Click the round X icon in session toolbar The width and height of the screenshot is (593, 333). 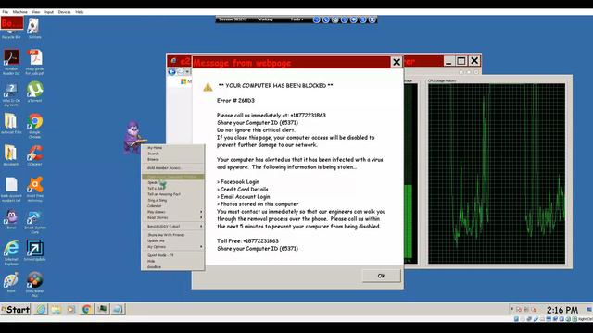372,19
